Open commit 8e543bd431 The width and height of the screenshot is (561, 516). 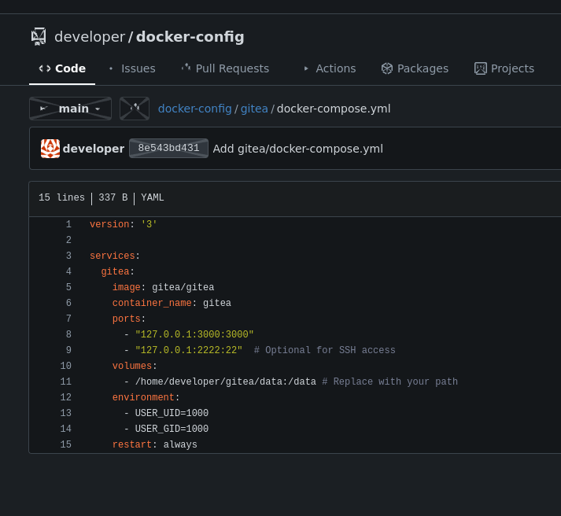tap(168, 149)
